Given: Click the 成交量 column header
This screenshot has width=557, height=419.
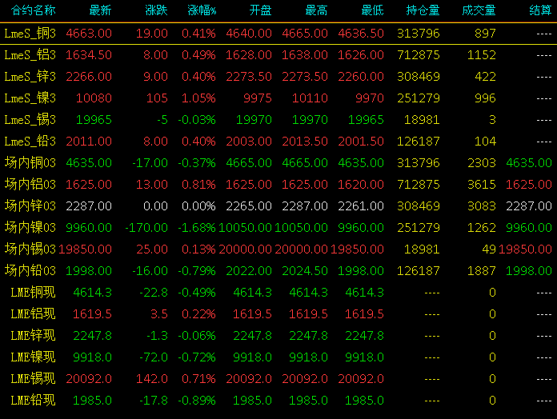Looking at the screenshot, I should point(479,10).
